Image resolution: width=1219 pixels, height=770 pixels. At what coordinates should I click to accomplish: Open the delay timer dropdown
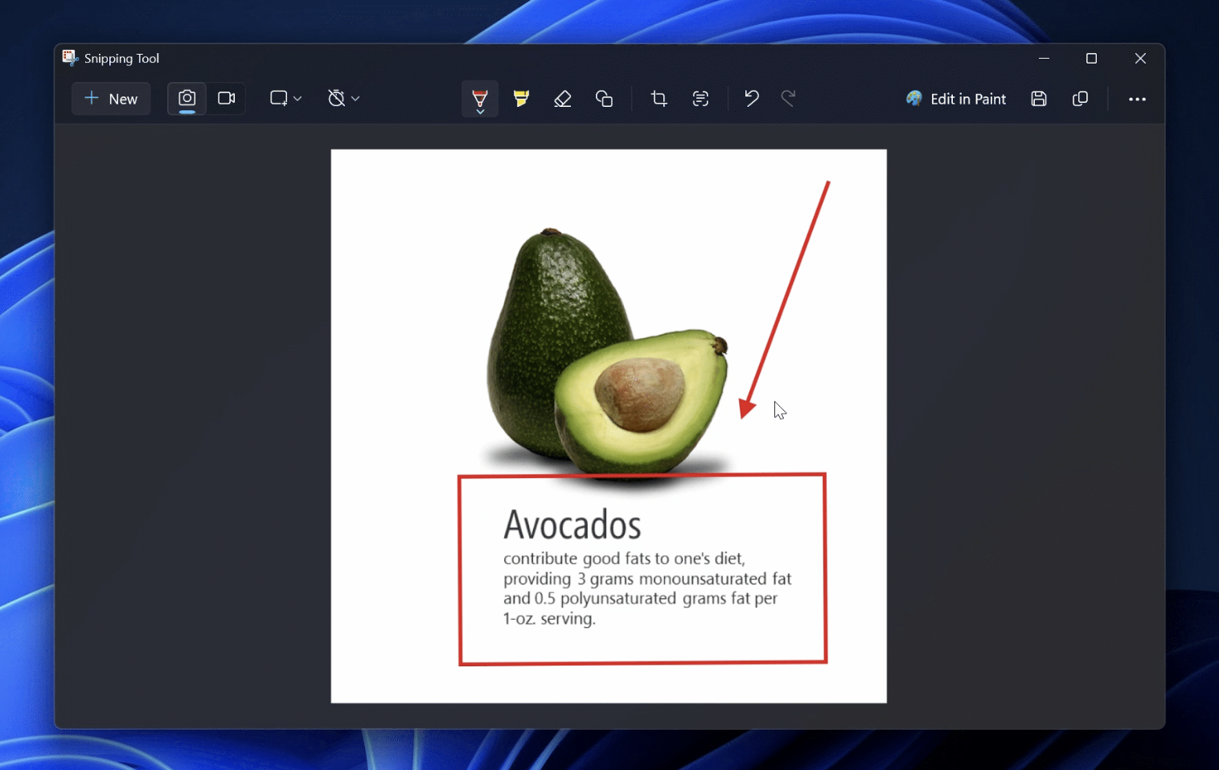click(x=343, y=98)
